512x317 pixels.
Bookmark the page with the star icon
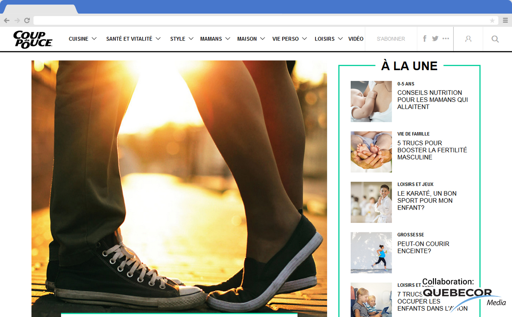point(492,20)
